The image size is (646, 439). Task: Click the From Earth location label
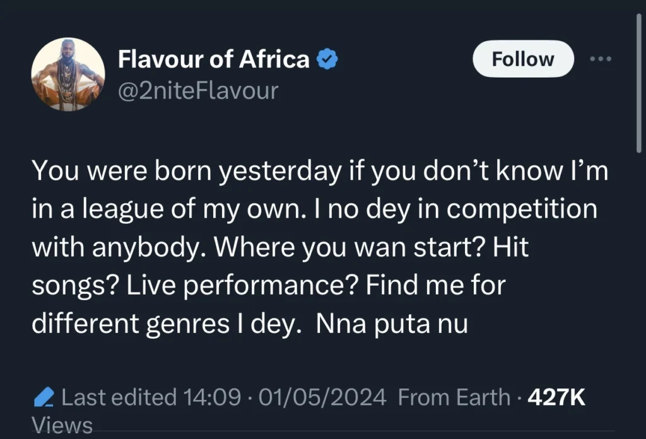coord(454,397)
